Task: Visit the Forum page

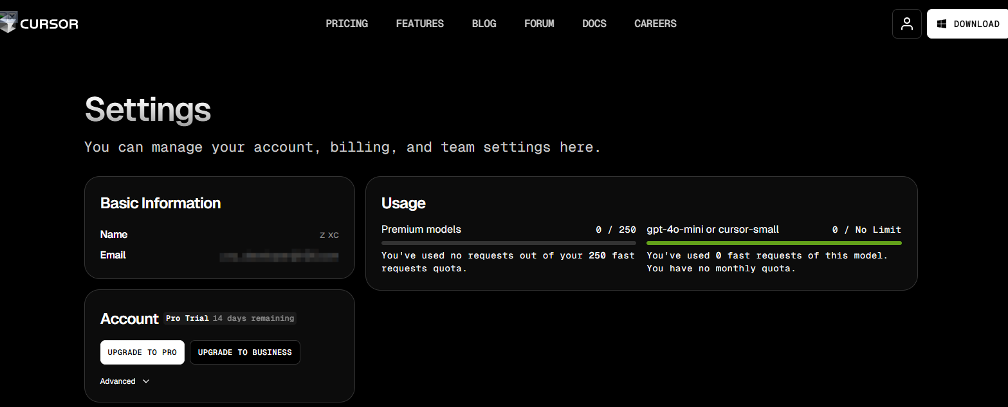Action: click(539, 24)
